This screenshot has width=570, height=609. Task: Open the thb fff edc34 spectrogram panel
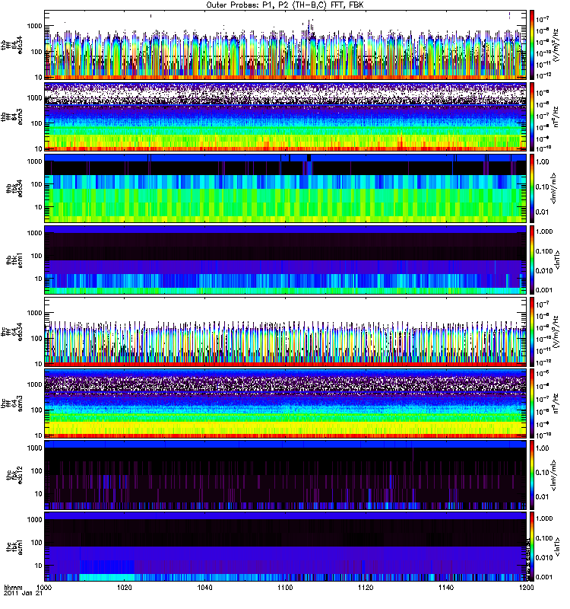285,45
